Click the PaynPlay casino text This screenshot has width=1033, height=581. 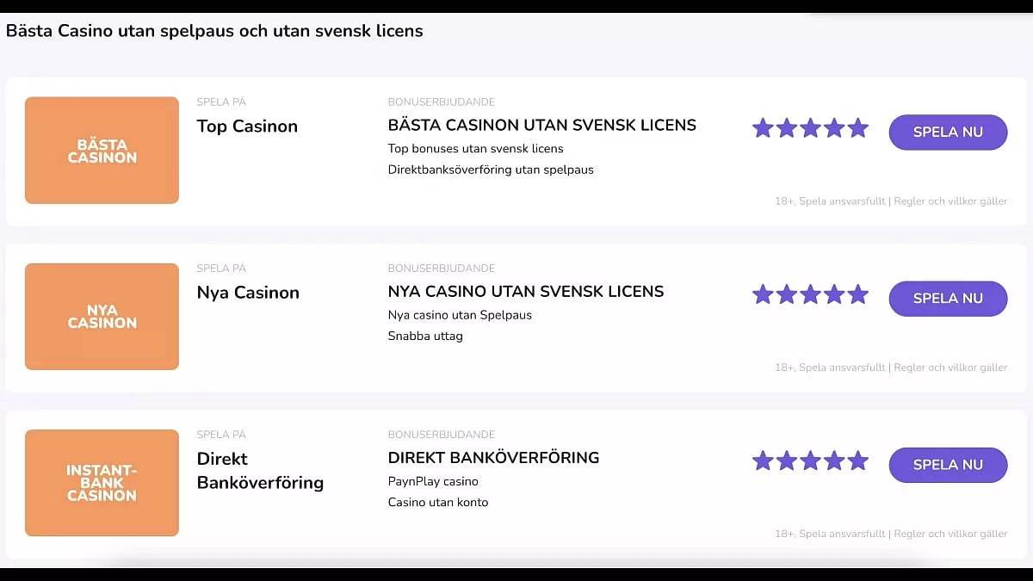[433, 481]
